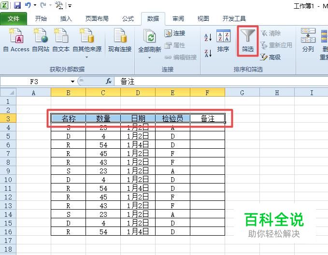Click the insert function fx icon

click(x=109, y=81)
